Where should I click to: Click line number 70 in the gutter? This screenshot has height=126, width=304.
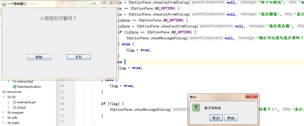pos(62,110)
